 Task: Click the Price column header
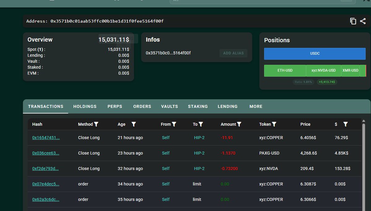[x=305, y=124]
